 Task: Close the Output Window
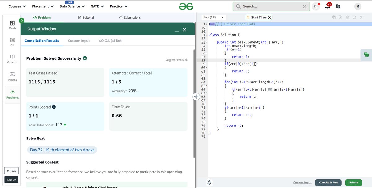coord(184,30)
